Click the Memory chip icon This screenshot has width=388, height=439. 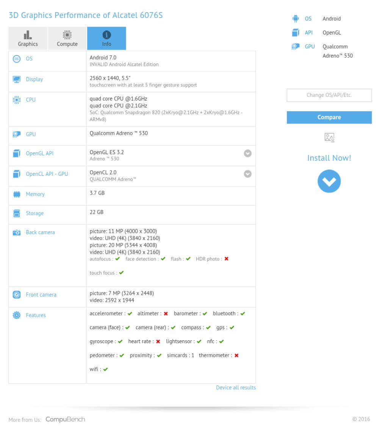[17, 194]
